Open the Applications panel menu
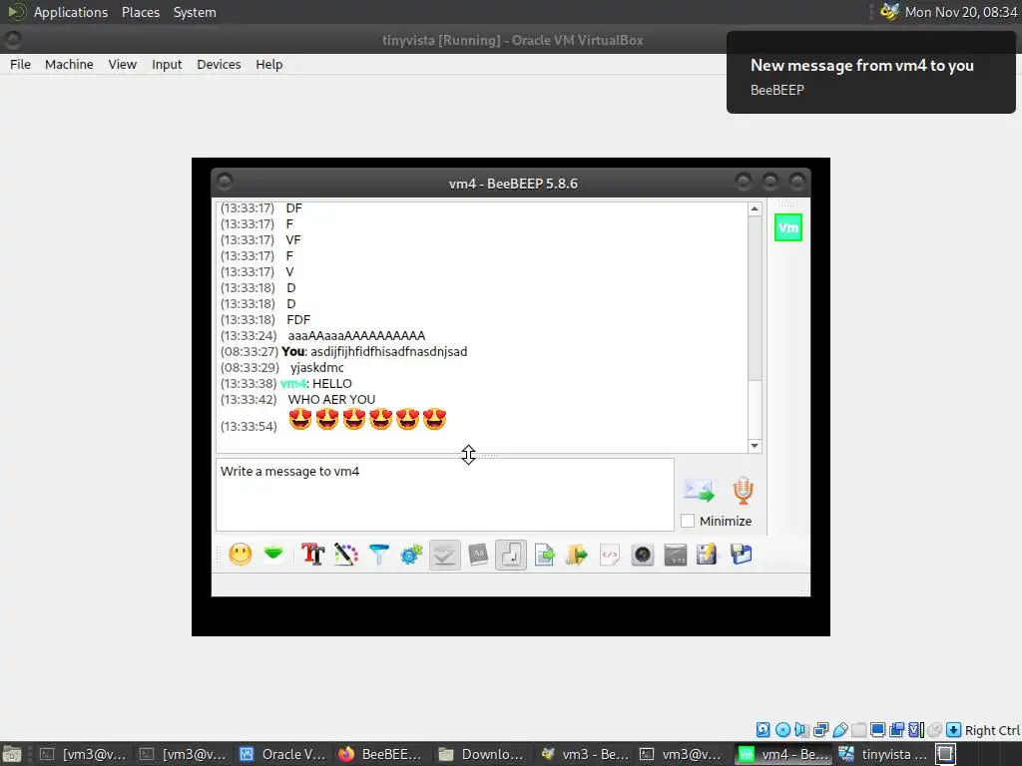Viewport: 1022px width, 766px height. pyautogui.click(x=71, y=12)
